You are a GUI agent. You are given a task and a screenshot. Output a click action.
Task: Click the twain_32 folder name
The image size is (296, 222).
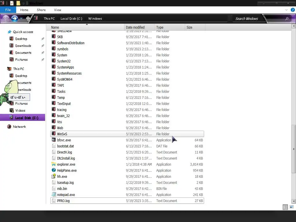coord(63,116)
